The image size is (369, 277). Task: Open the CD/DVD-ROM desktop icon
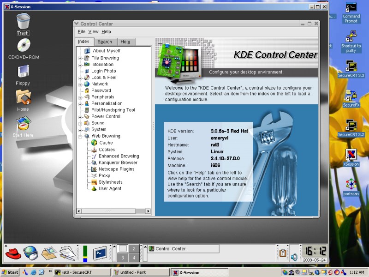pos(24,47)
